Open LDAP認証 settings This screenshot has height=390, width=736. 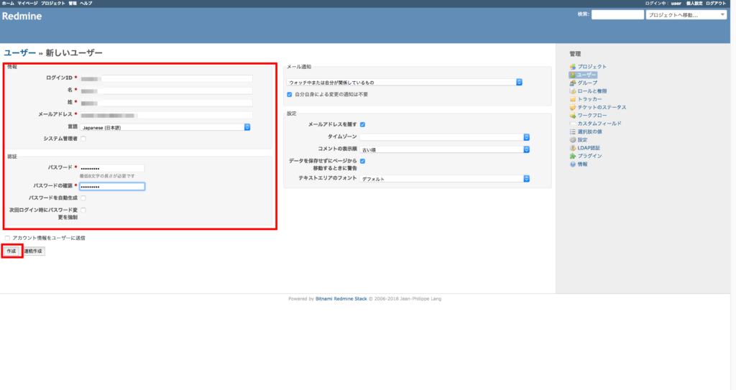[589, 147]
